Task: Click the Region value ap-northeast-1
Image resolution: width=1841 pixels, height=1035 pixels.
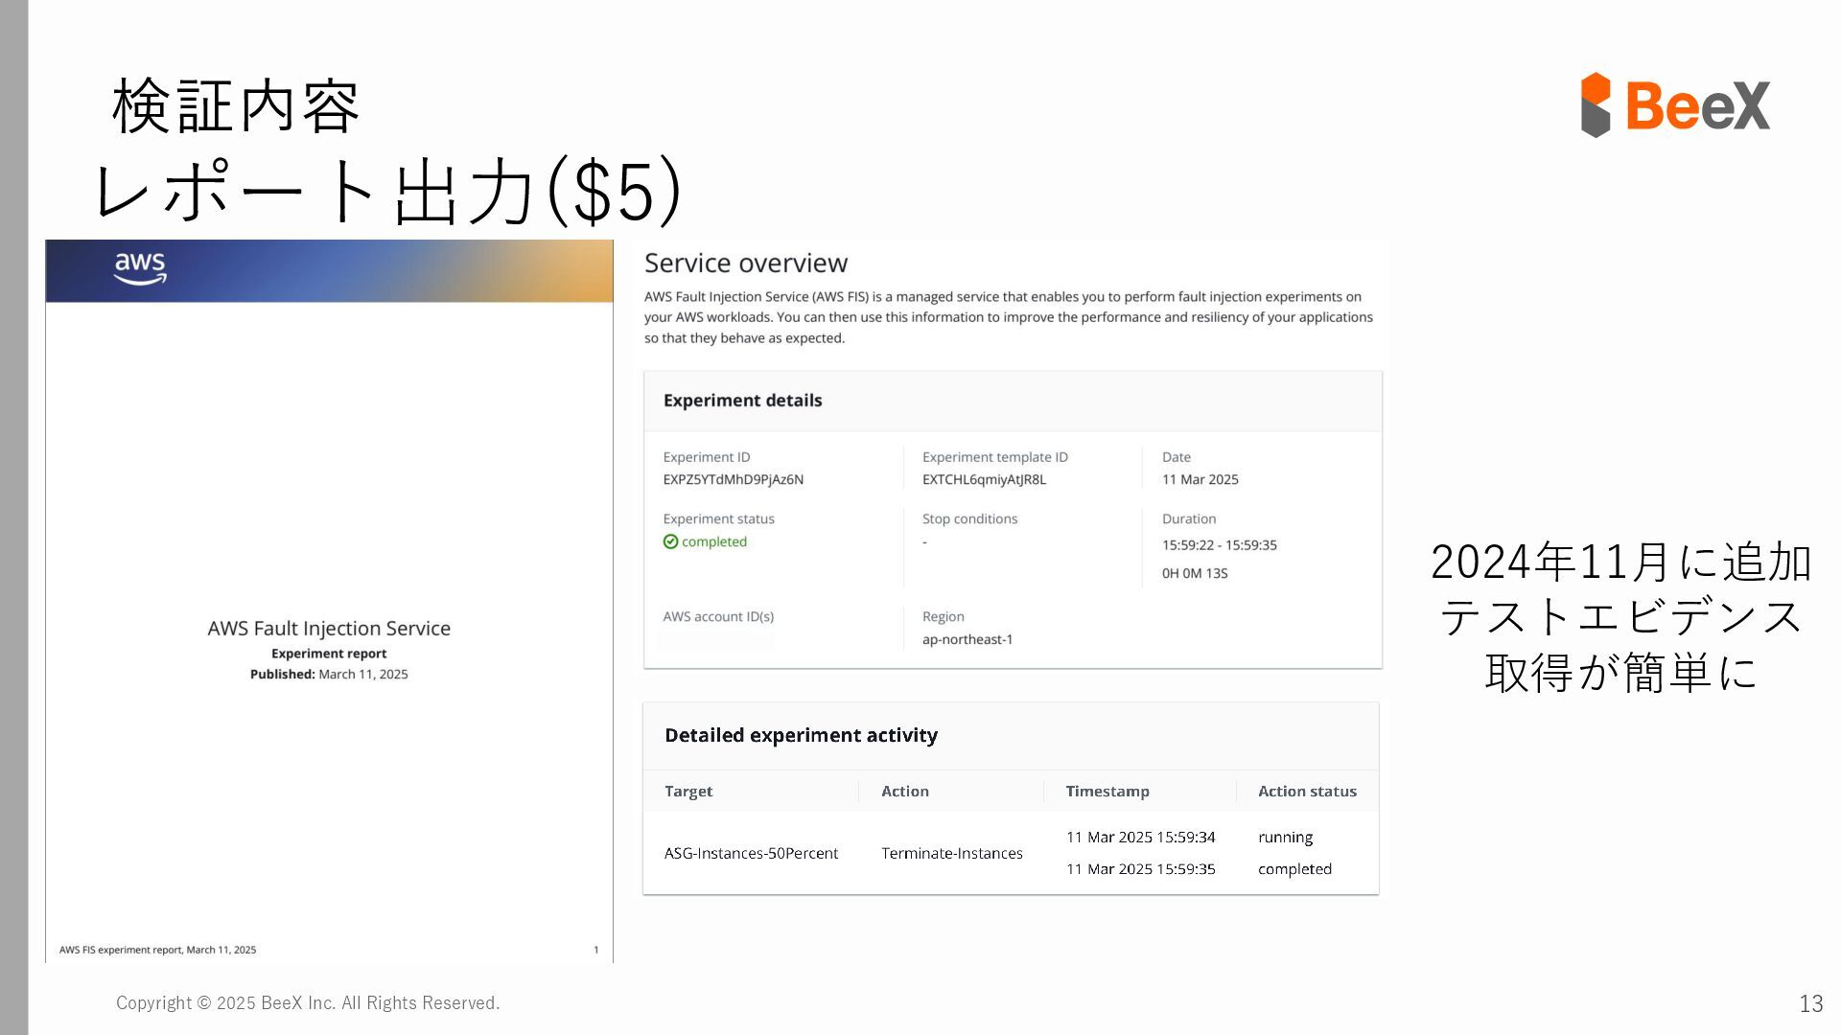Action: tap(967, 639)
